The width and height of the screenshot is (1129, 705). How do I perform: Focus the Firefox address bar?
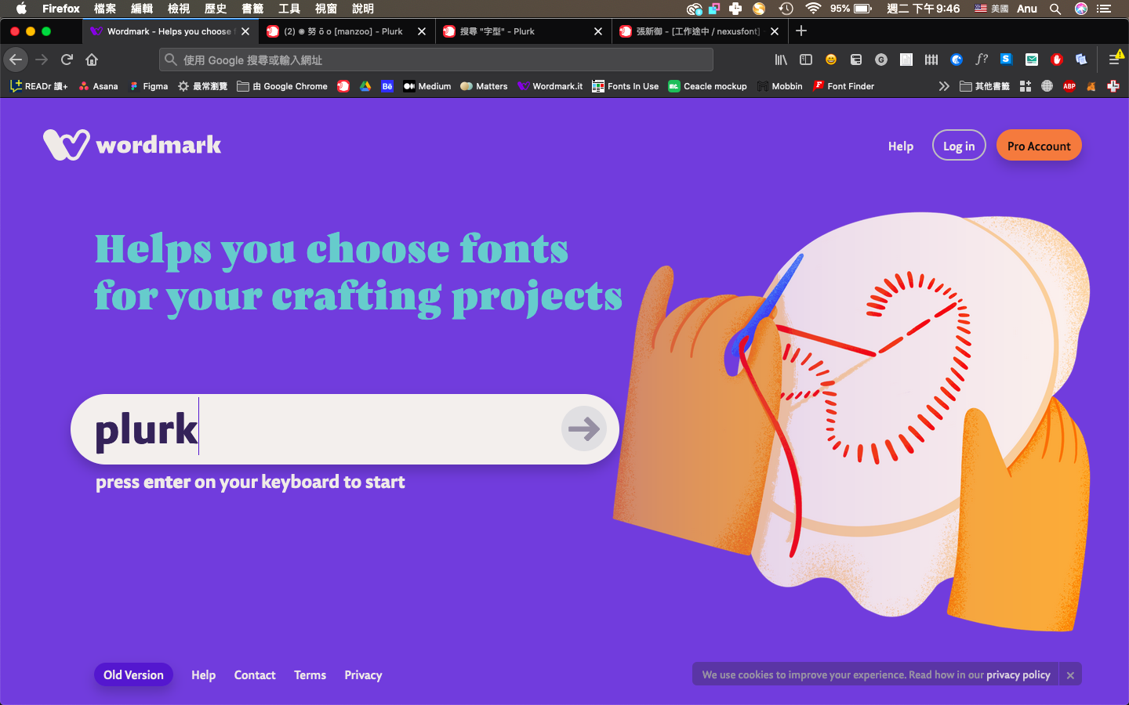(x=436, y=60)
